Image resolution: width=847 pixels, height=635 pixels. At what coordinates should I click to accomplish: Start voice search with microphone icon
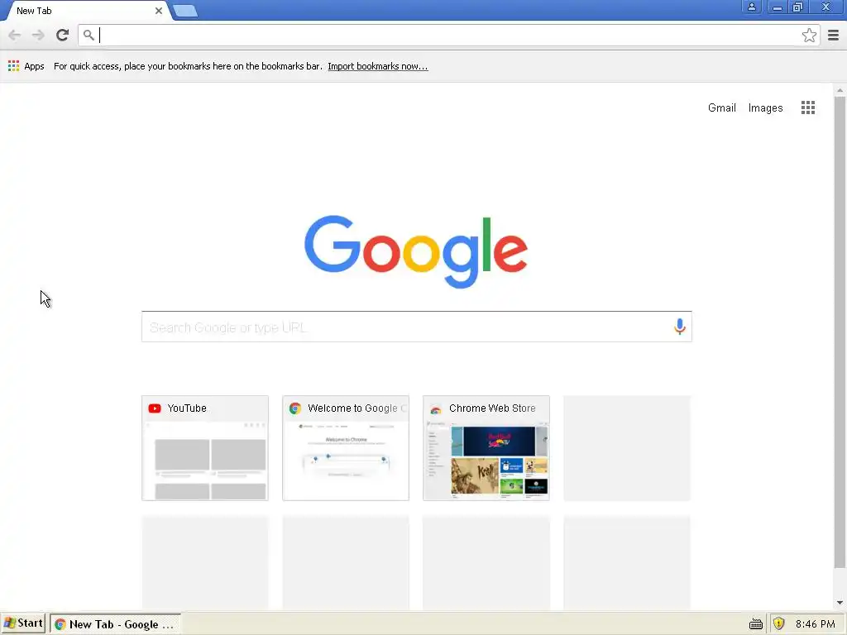tap(680, 327)
